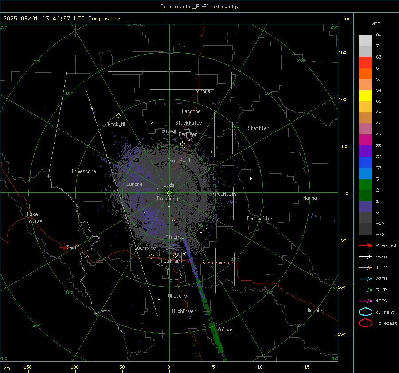Select the Cochrane label
Image resolution: width=399 pixels, height=373 pixels.
(145, 248)
